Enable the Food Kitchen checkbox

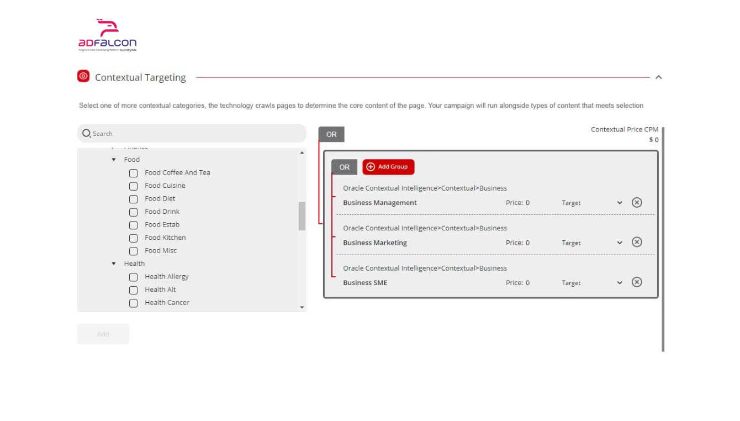point(133,238)
